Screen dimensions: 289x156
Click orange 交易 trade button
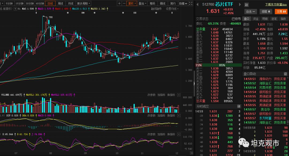pos(281,12)
